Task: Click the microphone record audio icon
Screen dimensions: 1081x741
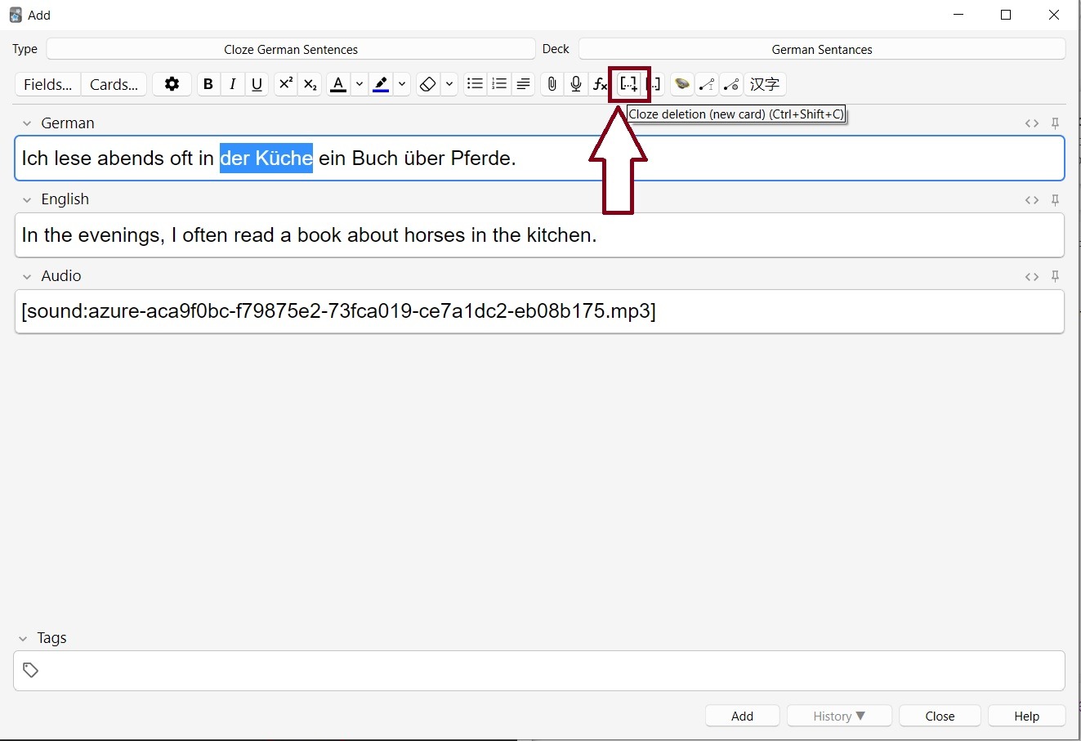Action: point(576,84)
